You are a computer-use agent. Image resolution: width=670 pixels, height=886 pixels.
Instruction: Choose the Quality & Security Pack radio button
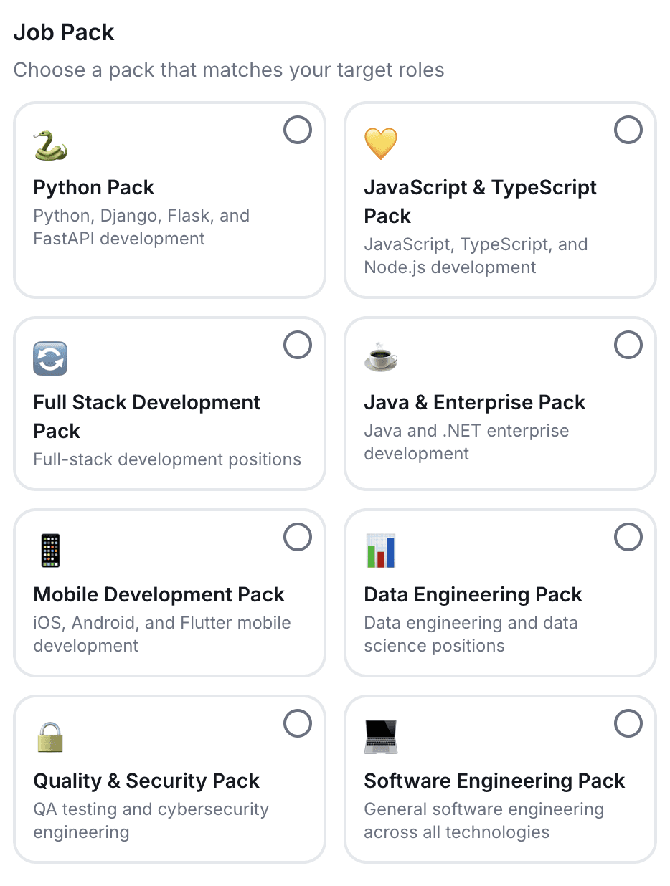coord(298,724)
